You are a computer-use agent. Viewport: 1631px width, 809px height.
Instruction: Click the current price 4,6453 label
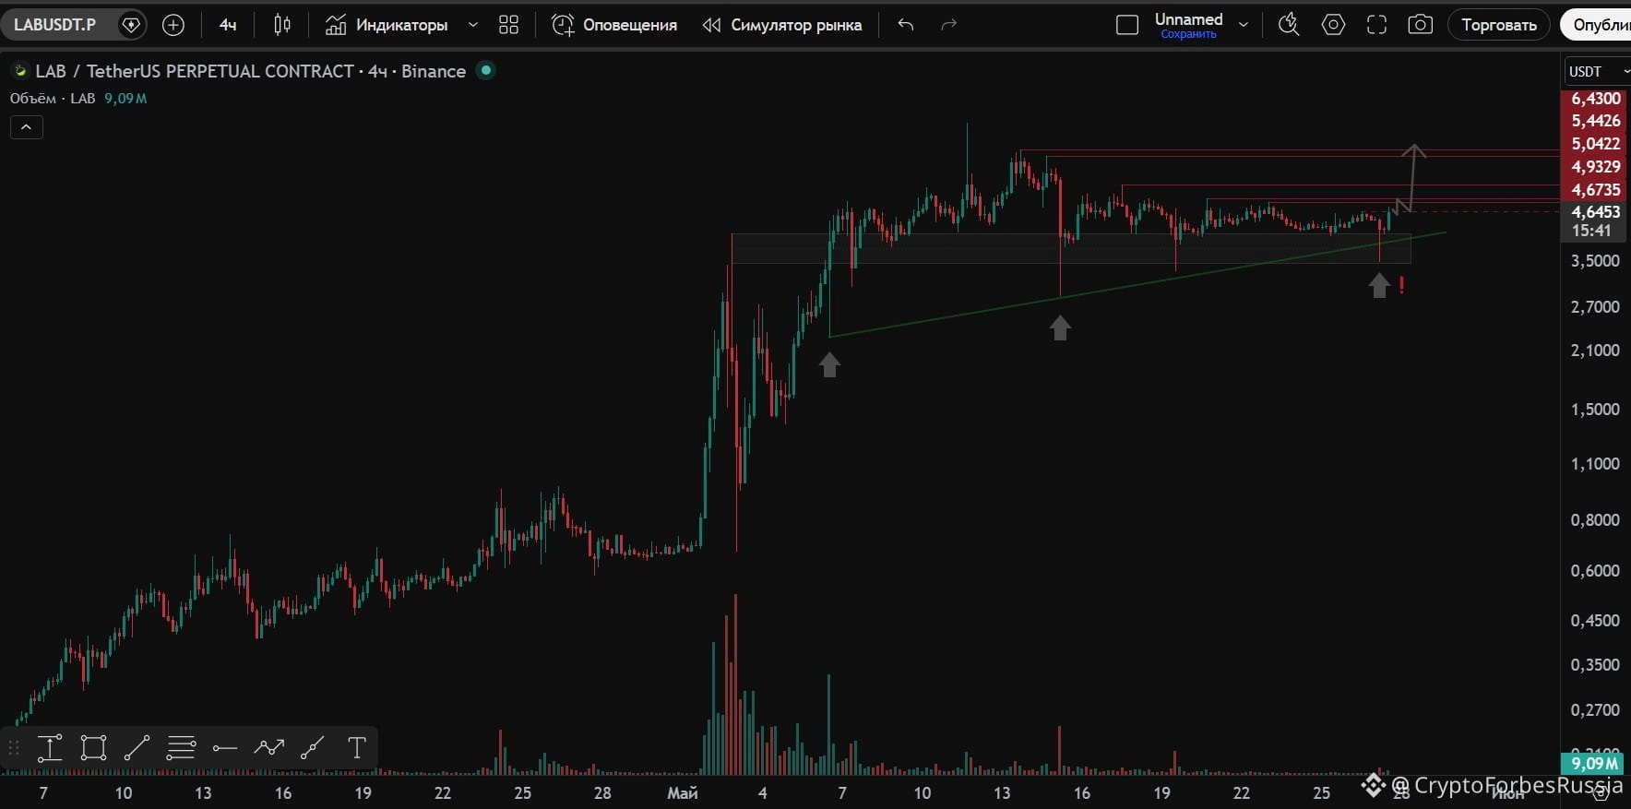(x=1596, y=212)
